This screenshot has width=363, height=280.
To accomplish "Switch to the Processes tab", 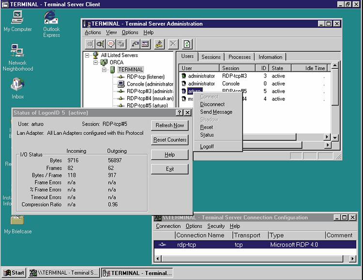I will 239,57.
